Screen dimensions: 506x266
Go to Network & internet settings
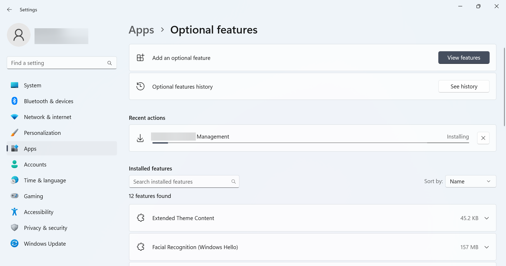coord(47,117)
